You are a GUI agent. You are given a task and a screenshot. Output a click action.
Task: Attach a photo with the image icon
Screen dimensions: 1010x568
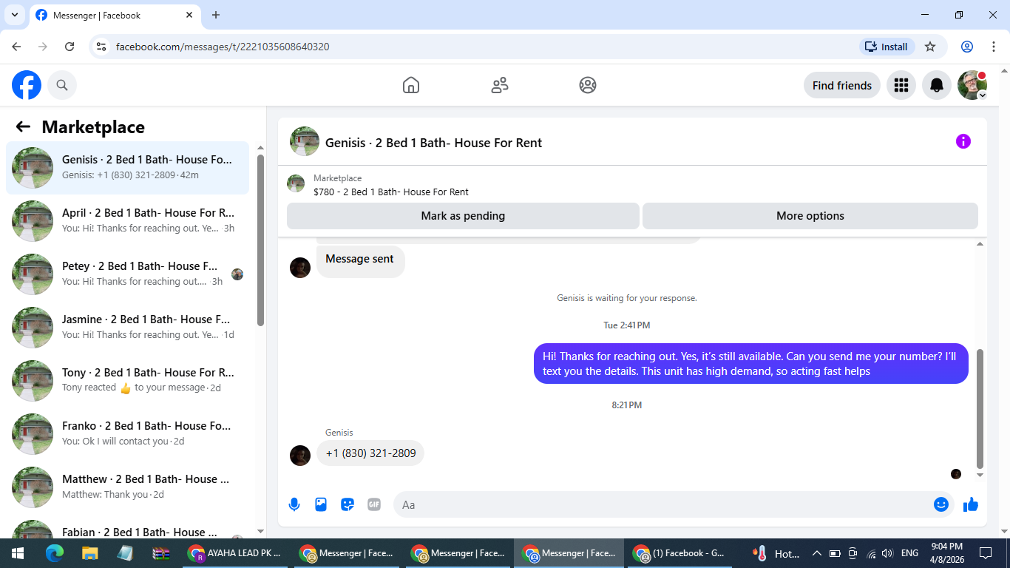tap(321, 504)
